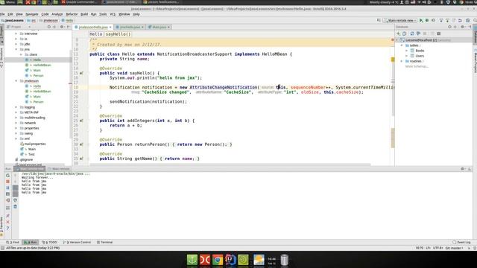Open the Project panel settings gear
The width and height of the screenshot is (477, 268).
[x=62, y=27]
